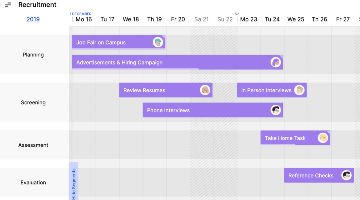
Task: Collapse the Screening segment row
Action: [33, 102]
